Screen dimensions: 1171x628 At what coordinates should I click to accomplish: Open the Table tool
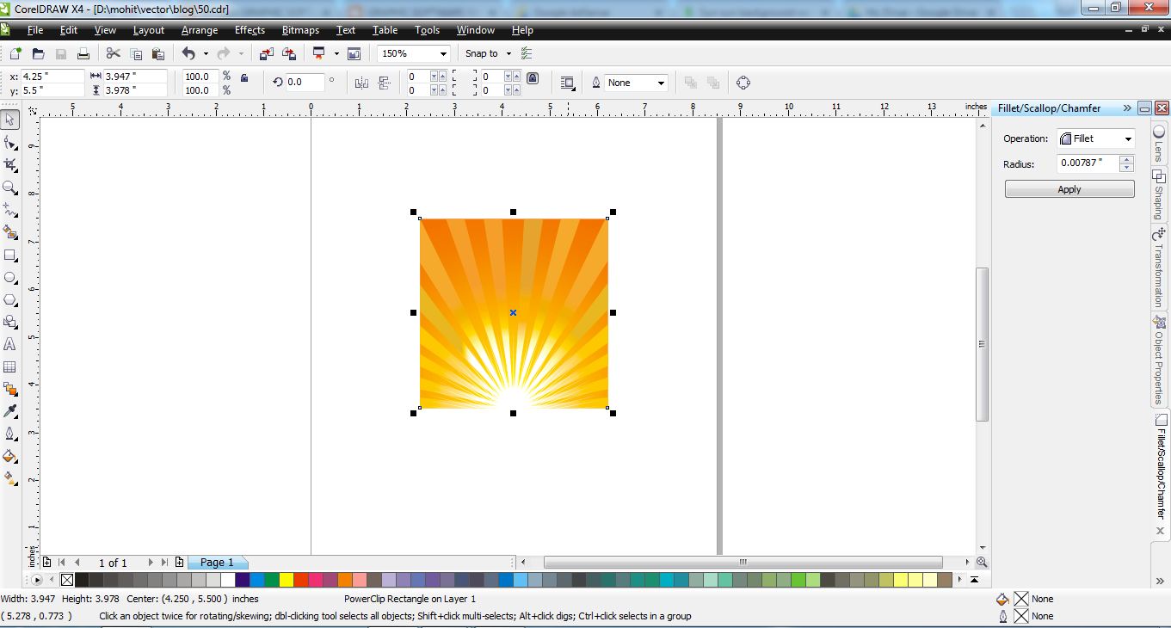pyautogui.click(x=10, y=367)
